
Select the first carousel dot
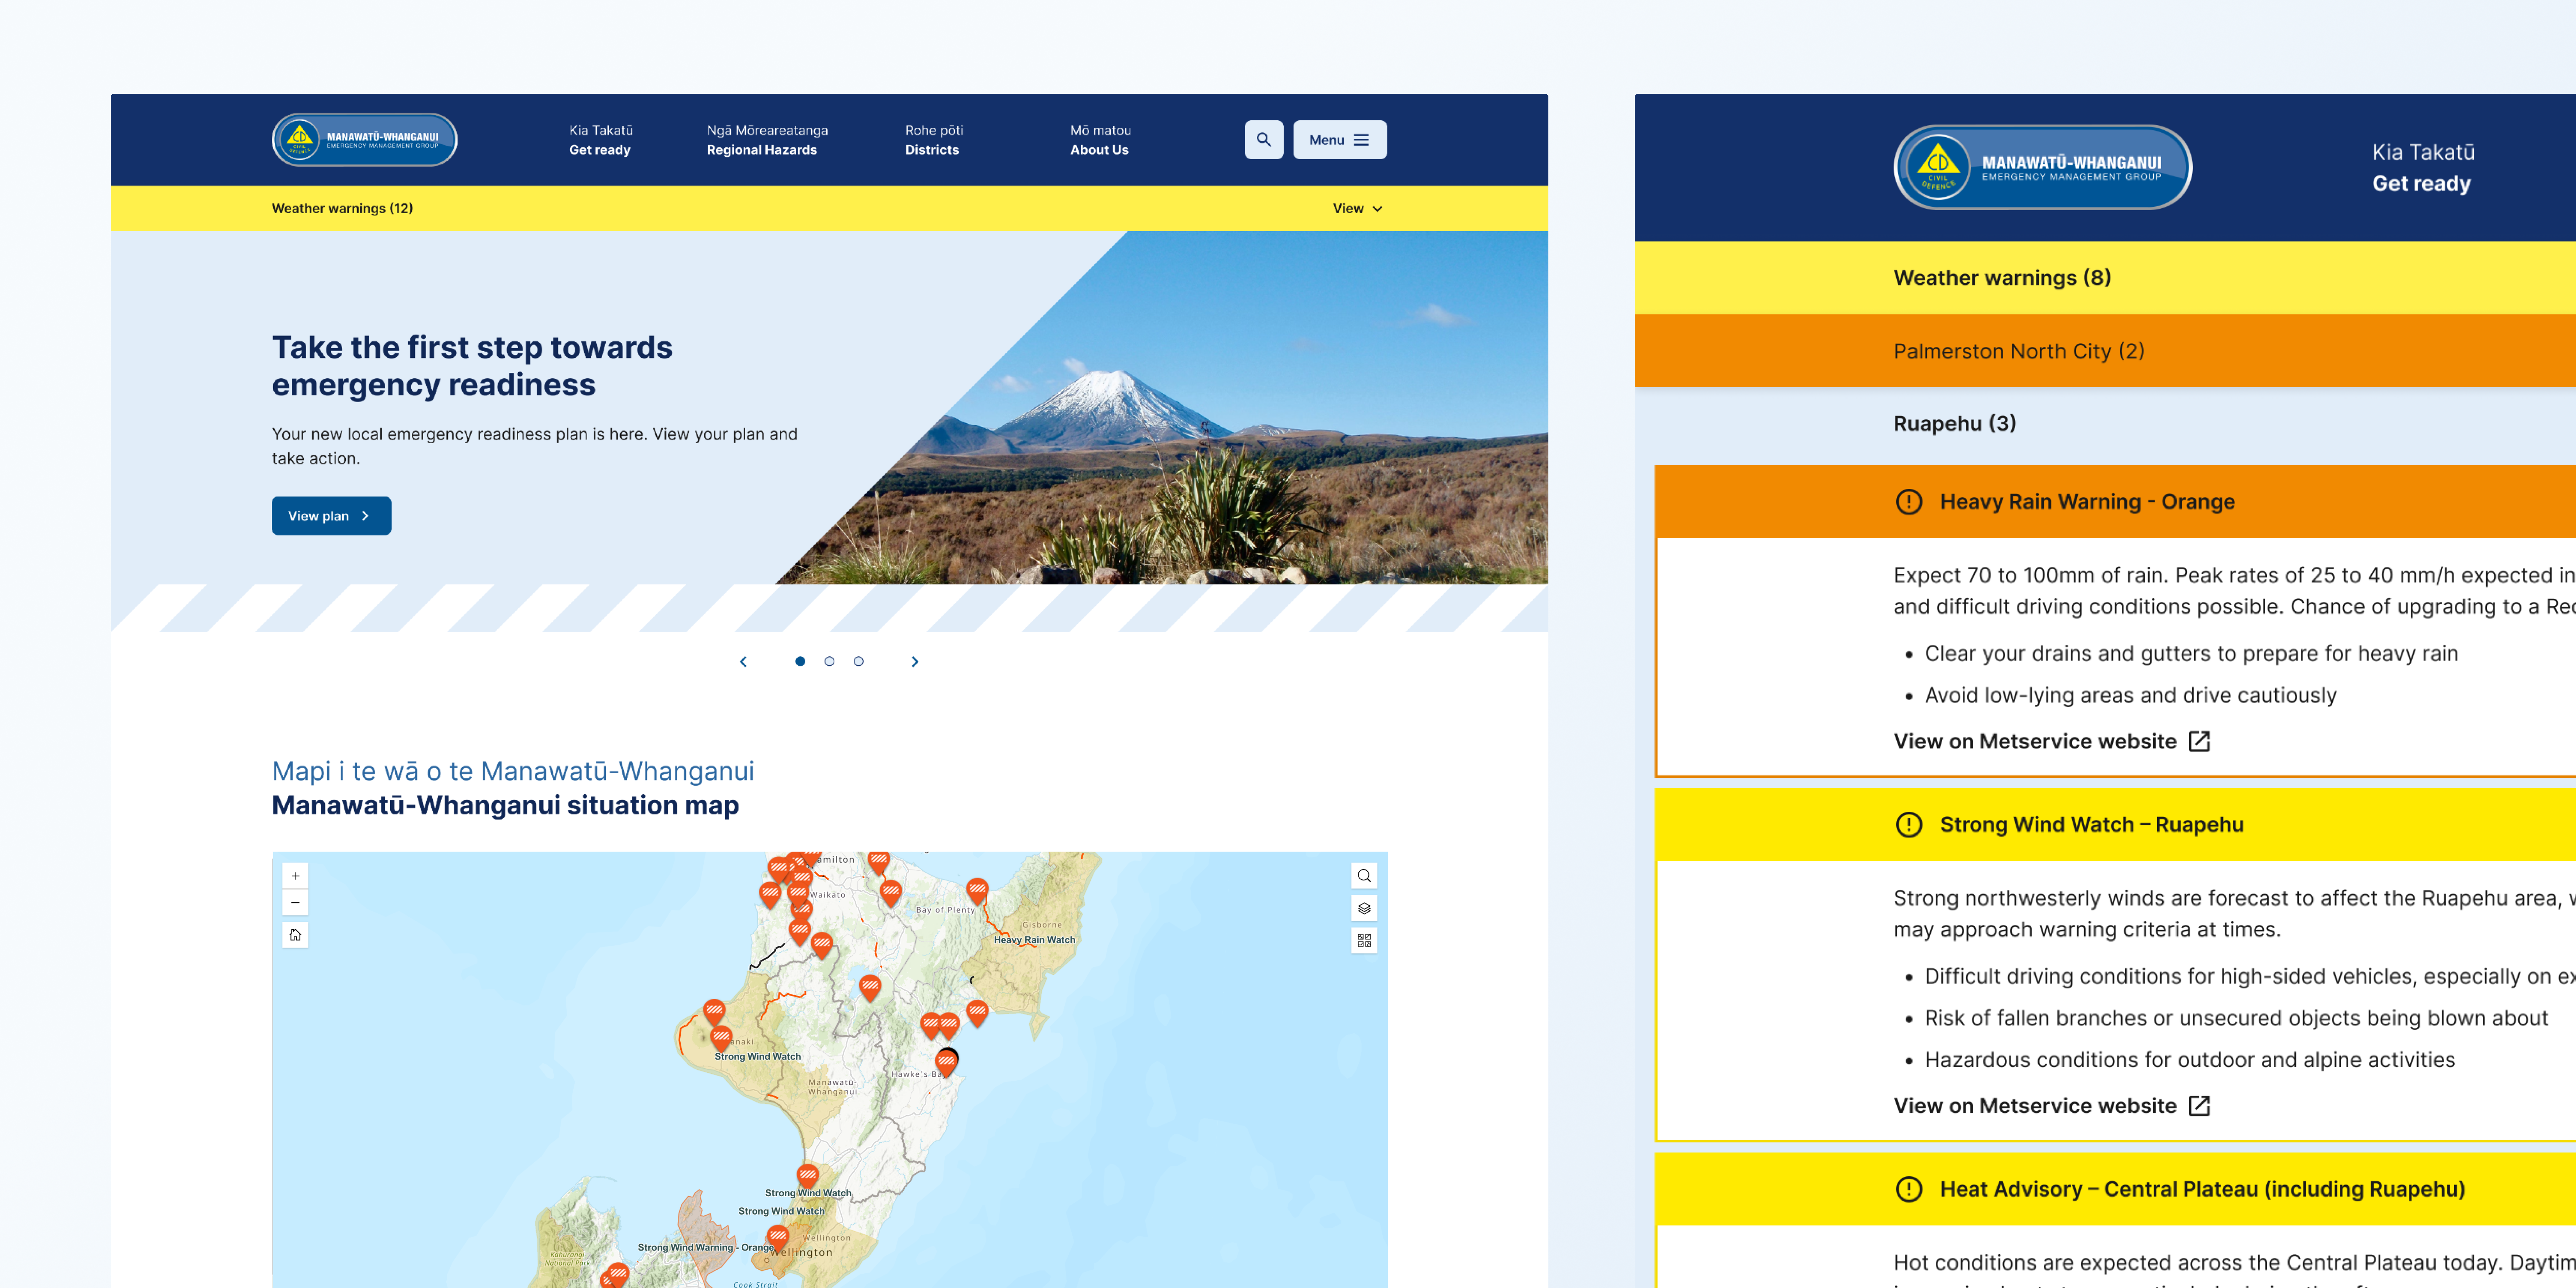[x=800, y=662]
